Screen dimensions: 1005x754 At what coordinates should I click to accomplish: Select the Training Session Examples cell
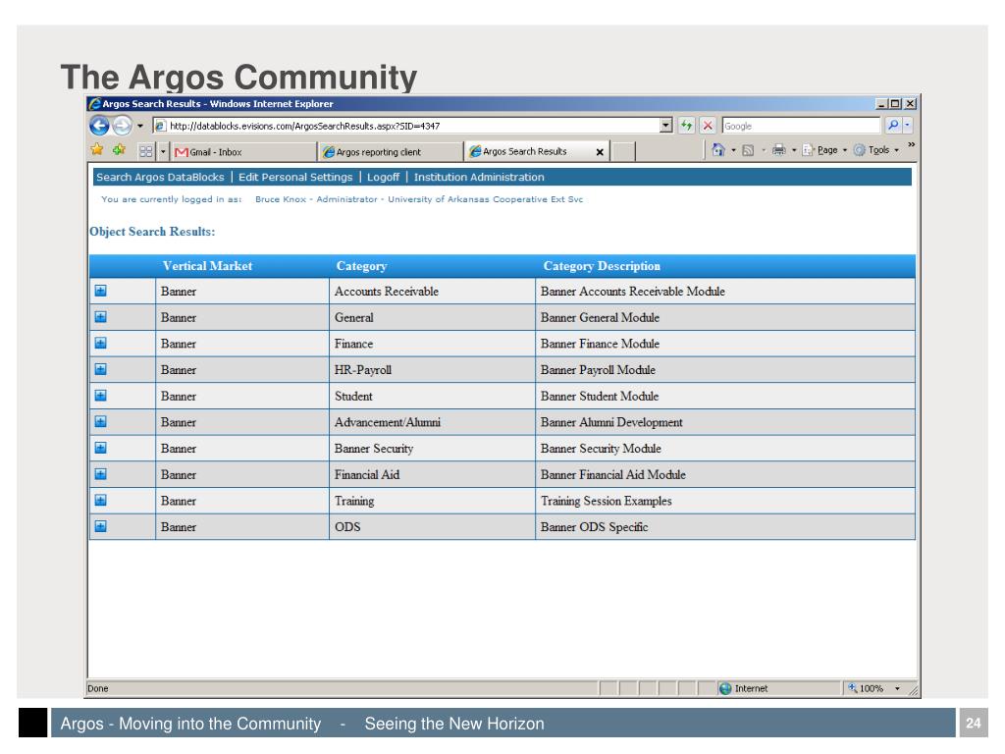725,501
